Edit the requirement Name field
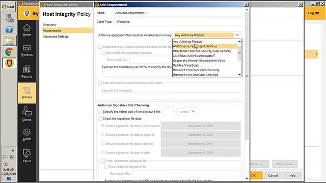Image resolution: width=326 pixels, height=183 pixels. [x=179, y=13]
